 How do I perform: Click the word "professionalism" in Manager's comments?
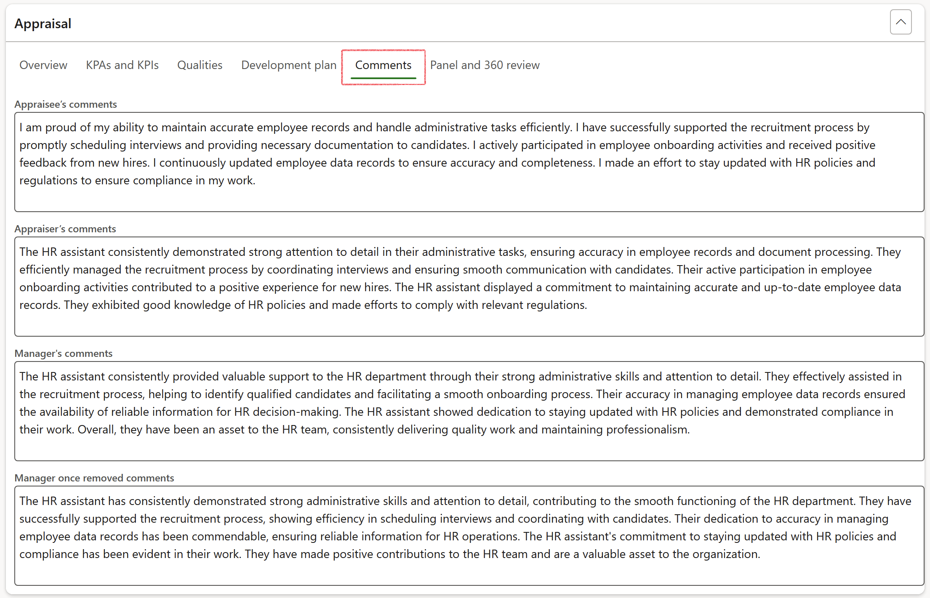coord(647,430)
